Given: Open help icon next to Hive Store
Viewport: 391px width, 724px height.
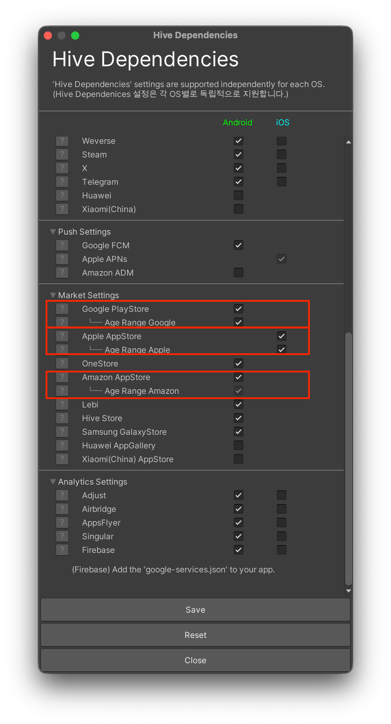Looking at the screenshot, I should [62, 418].
